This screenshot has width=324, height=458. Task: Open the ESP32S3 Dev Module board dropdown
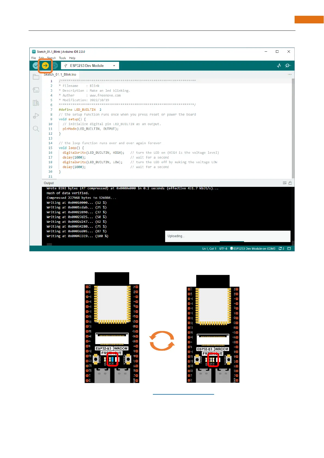(90, 66)
